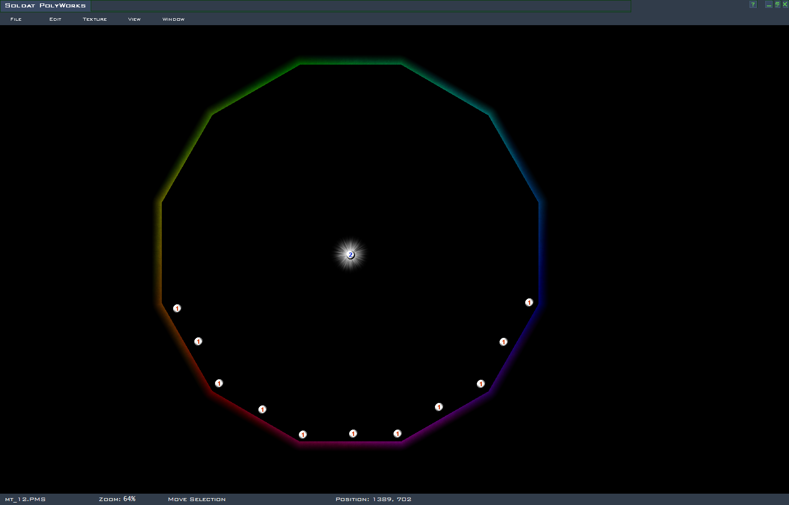789x505 pixels.
Task: Minimize the PolyWorks window
Action: (x=769, y=4)
